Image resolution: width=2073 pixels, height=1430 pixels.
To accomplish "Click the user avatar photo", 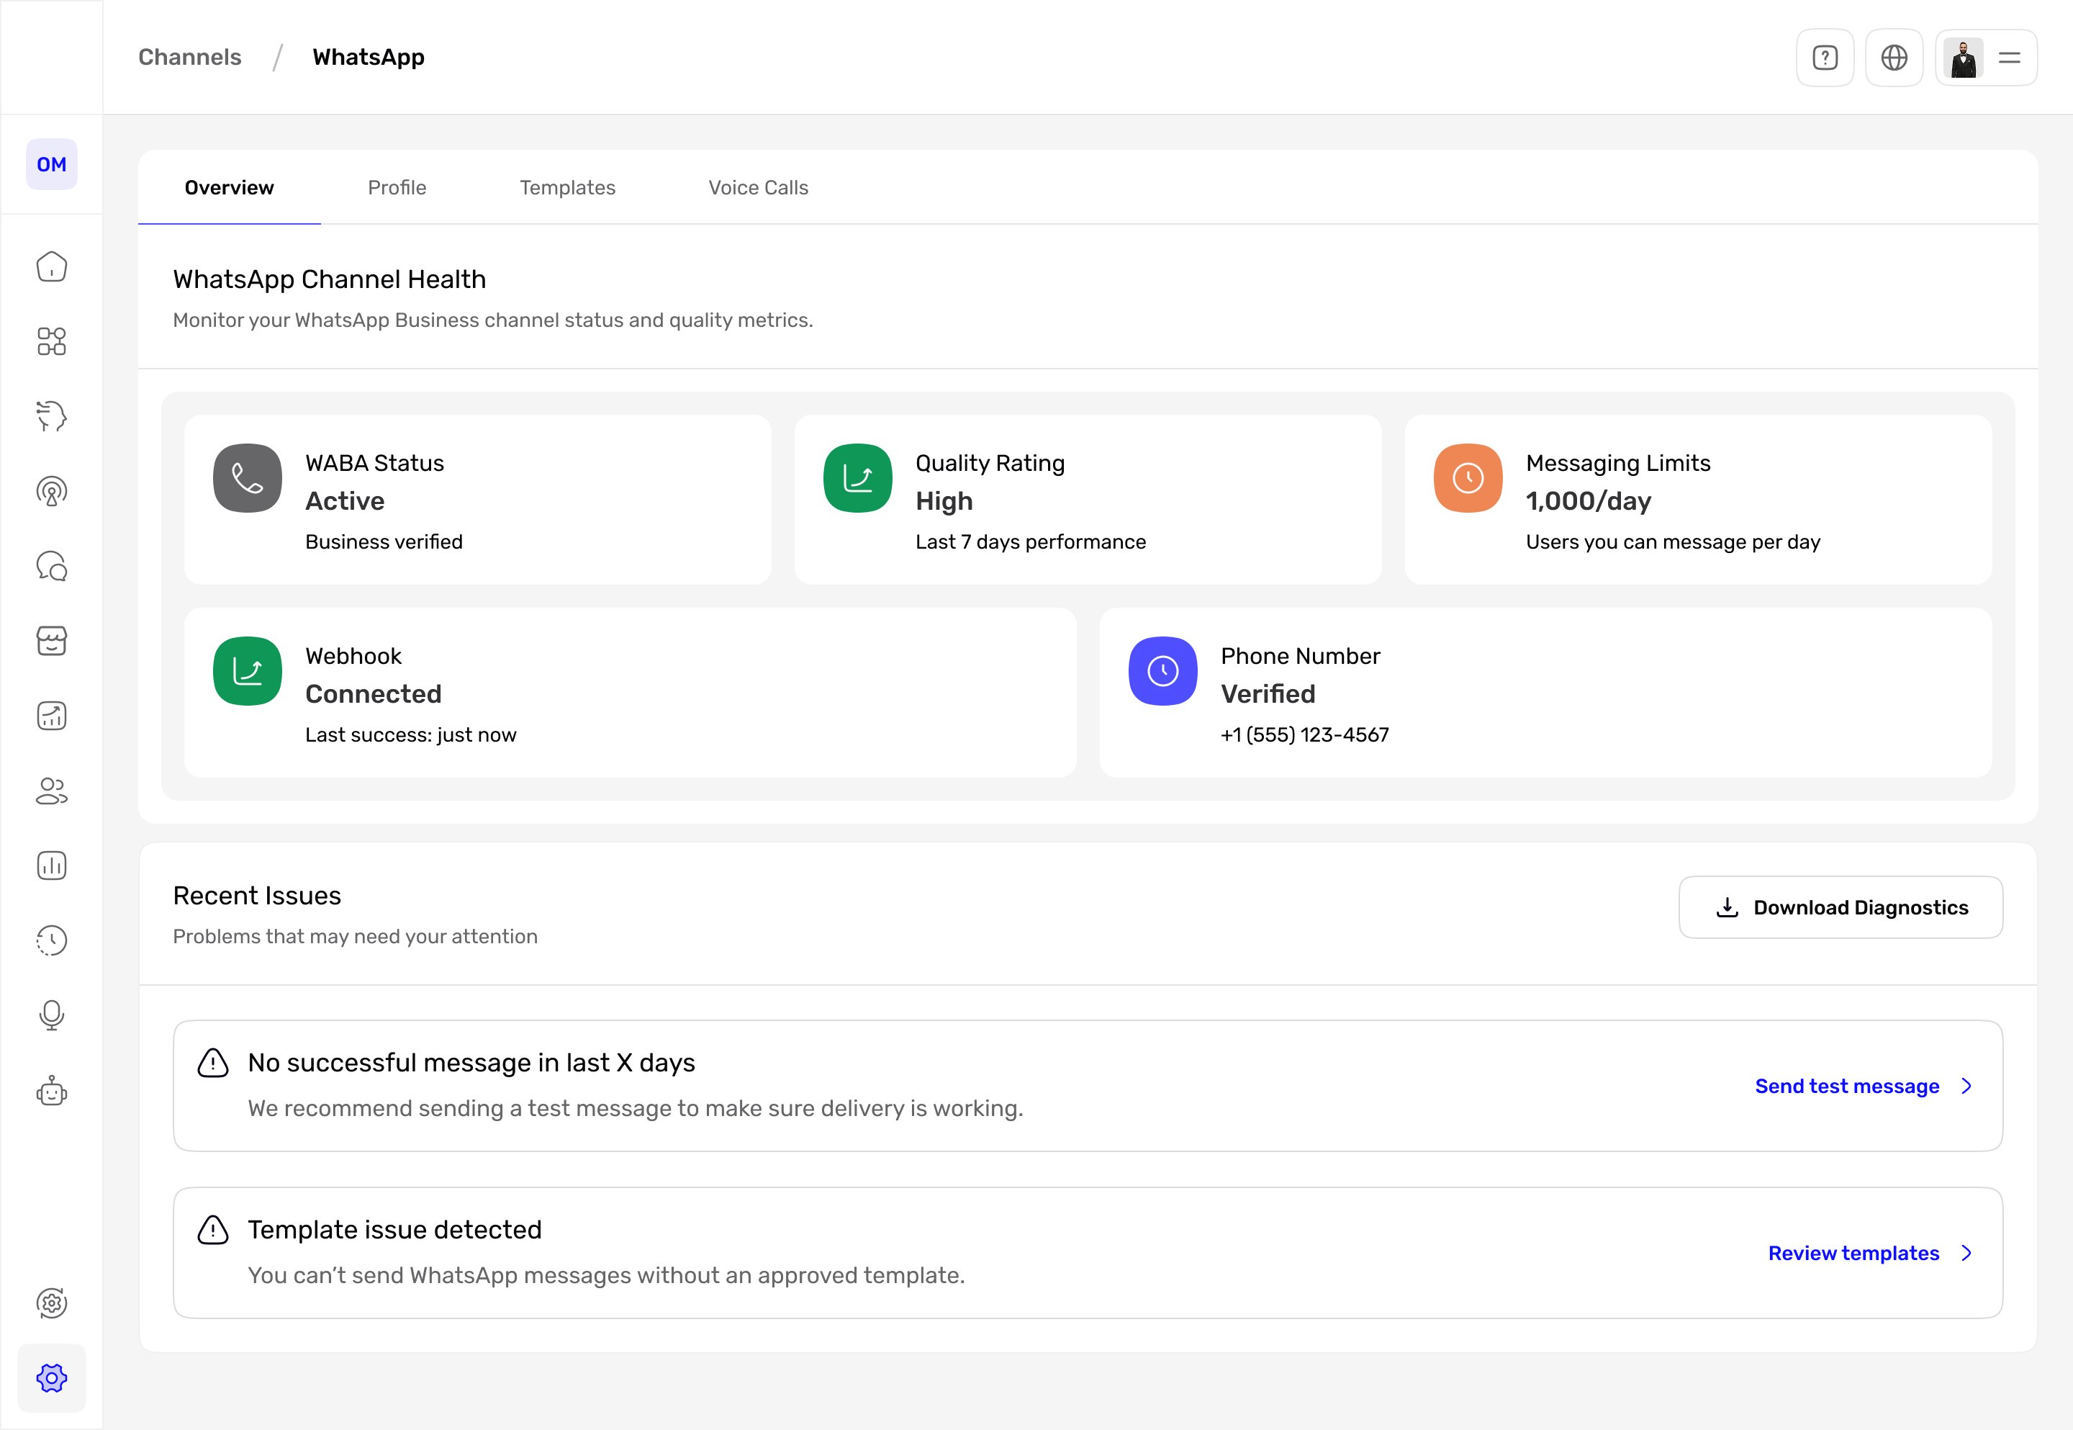I will (x=1963, y=58).
